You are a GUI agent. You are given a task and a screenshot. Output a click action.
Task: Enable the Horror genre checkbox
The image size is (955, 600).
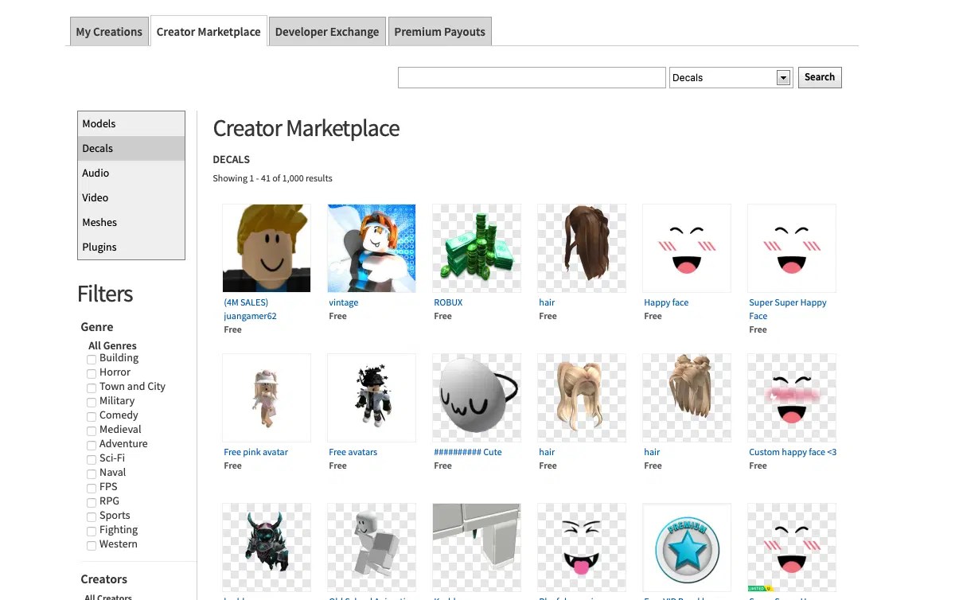(x=92, y=374)
